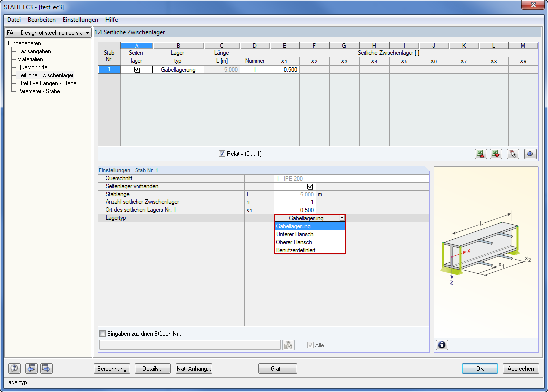The image size is (548, 392).
Task: Click the Excel export icon with red arrow
Action: click(x=481, y=154)
